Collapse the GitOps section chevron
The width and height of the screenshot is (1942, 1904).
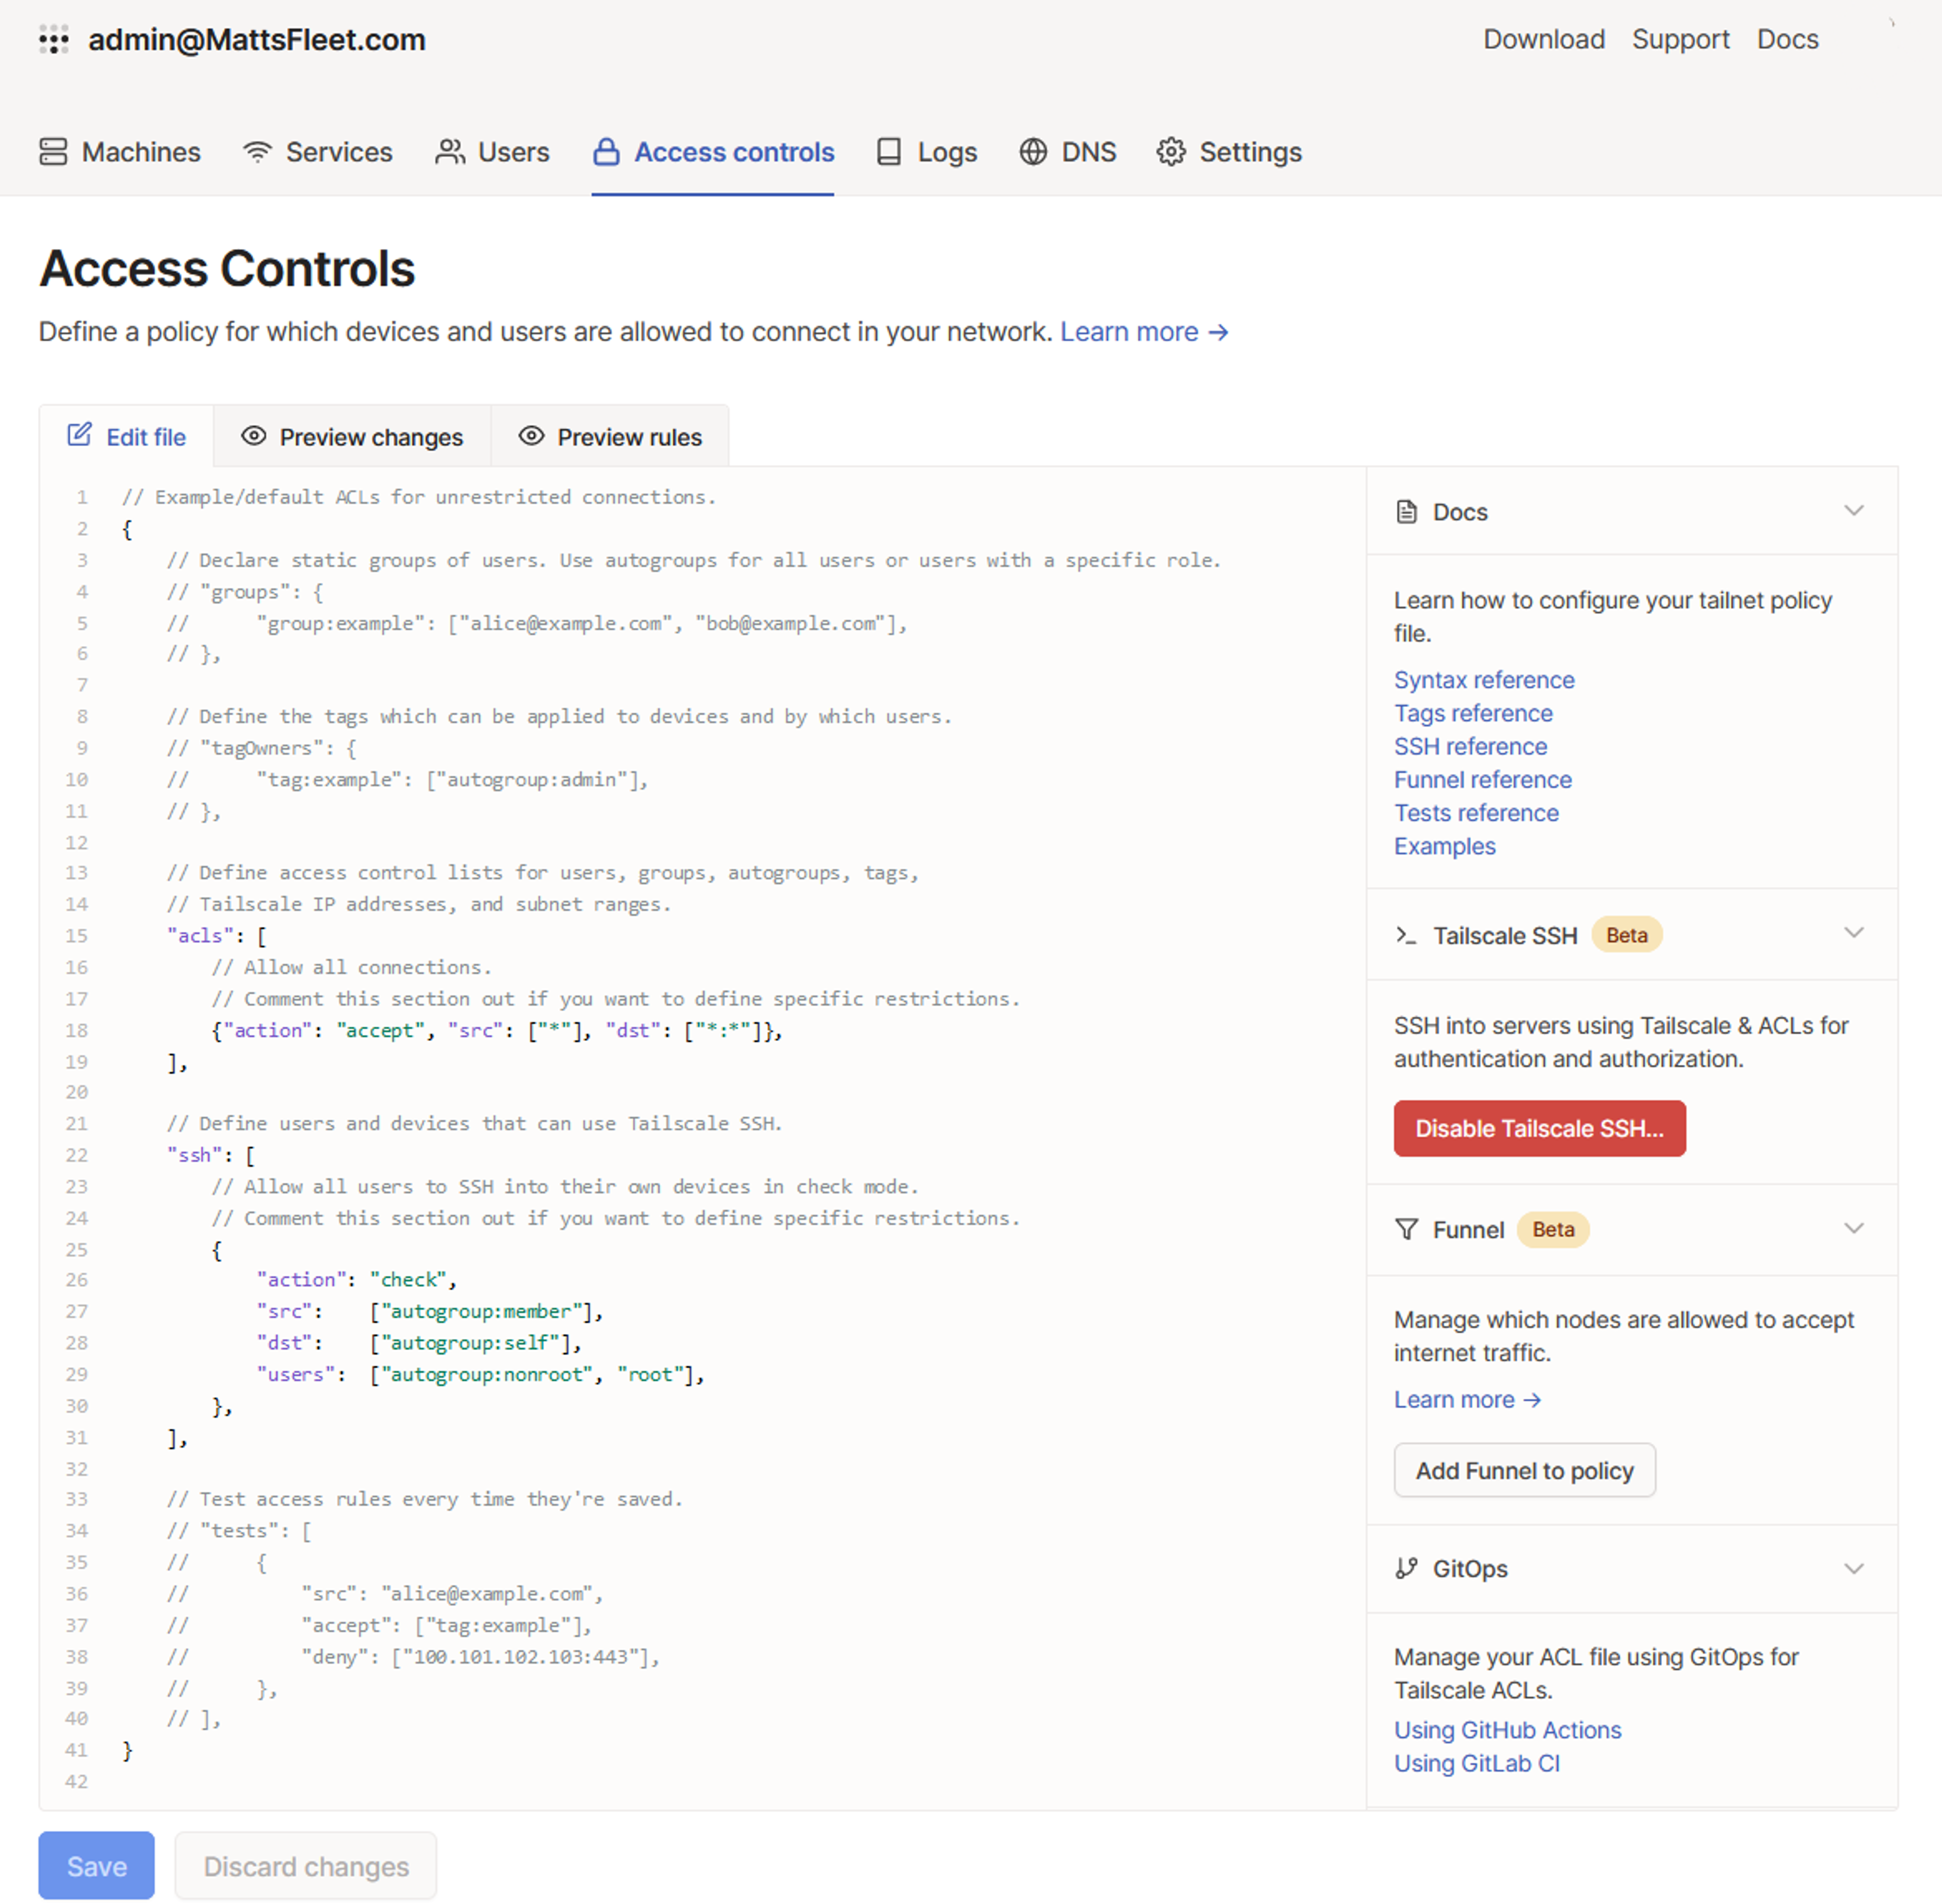1853,1568
